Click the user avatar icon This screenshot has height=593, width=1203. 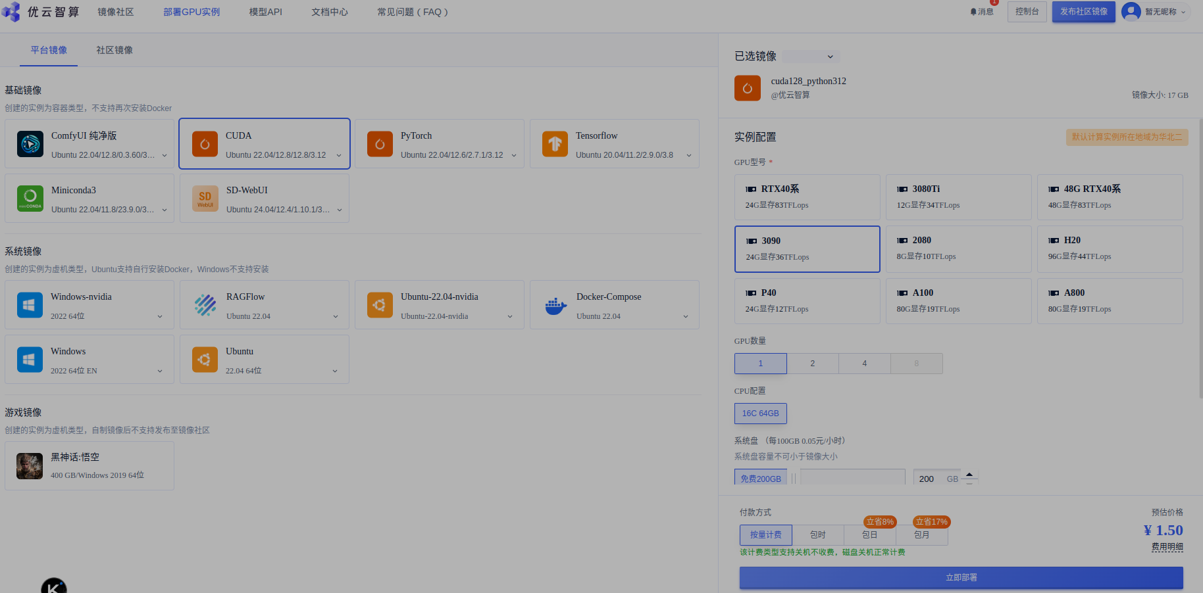click(x=1131, y=12)
